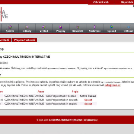Click the Autor column header
The width and height of the screenshot is (134, 134).
(x=41, y=92)
